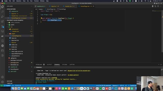Switch to the readme.txt editor tab
Viewport: 163px width, 91px height.
coord(41,6)
